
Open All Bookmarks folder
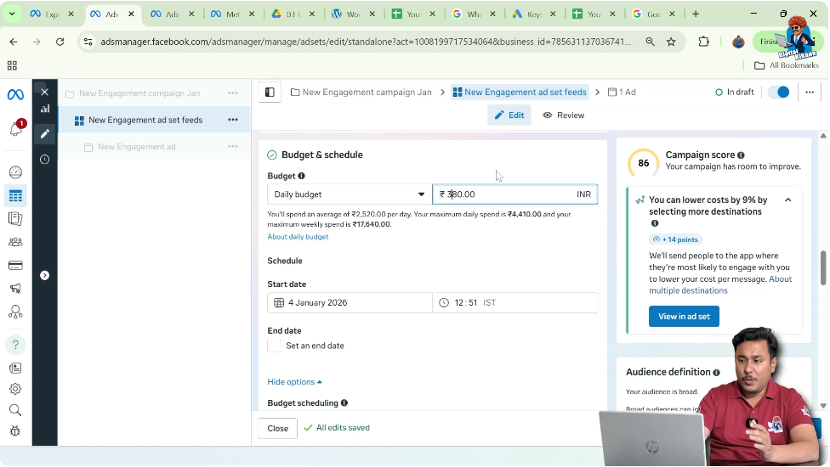click(x=787, y=65)
